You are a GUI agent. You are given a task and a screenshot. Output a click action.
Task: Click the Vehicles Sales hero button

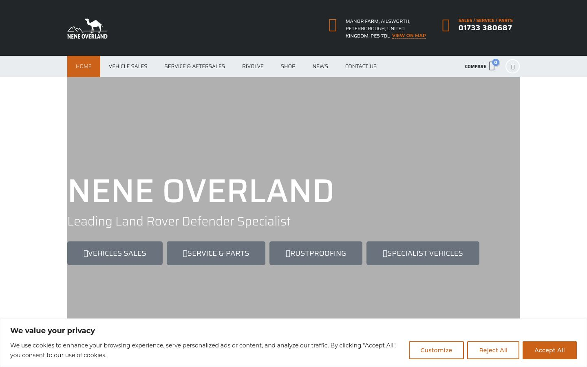(x=115, y=253)
